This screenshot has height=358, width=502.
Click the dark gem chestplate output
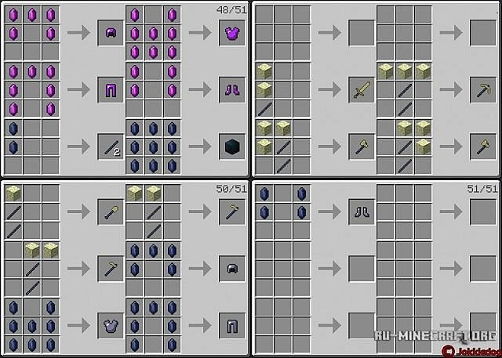click(111, 325)
